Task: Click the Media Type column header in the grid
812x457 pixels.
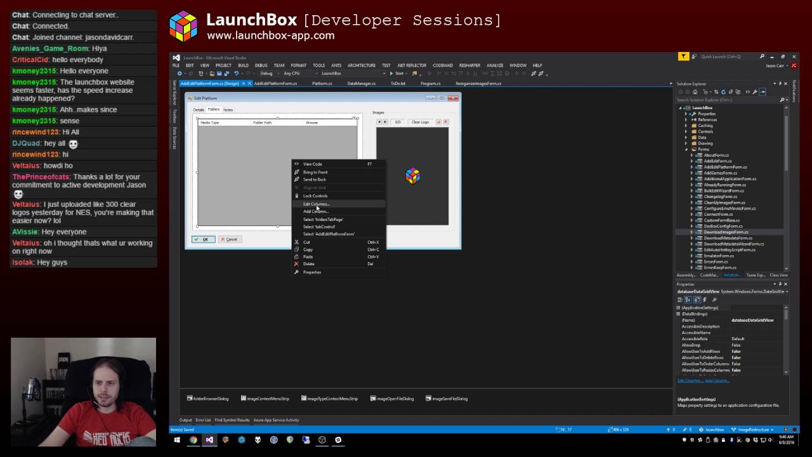Action: click(210, 123)
